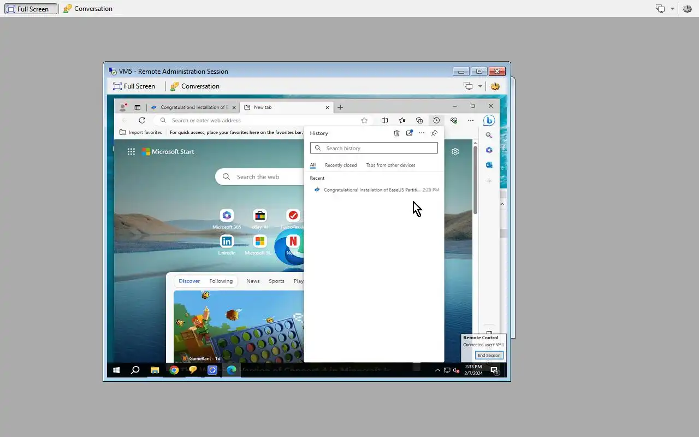Screen dimensions: 699x437
Task: Open the Edge profile icon
Action: pyautogui.click(x=123, y=107)
